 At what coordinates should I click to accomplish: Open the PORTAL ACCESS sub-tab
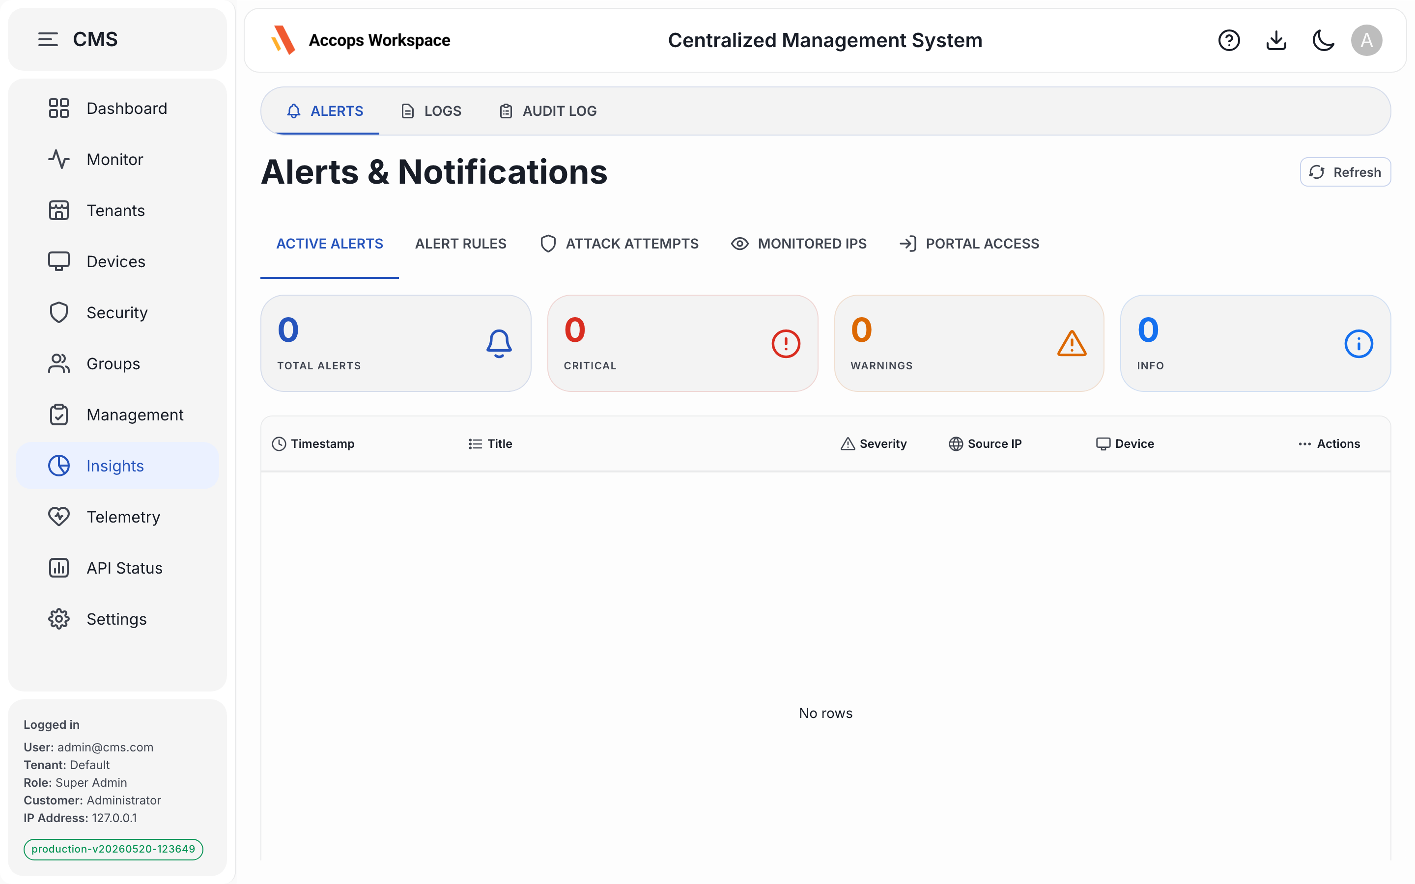969,244
